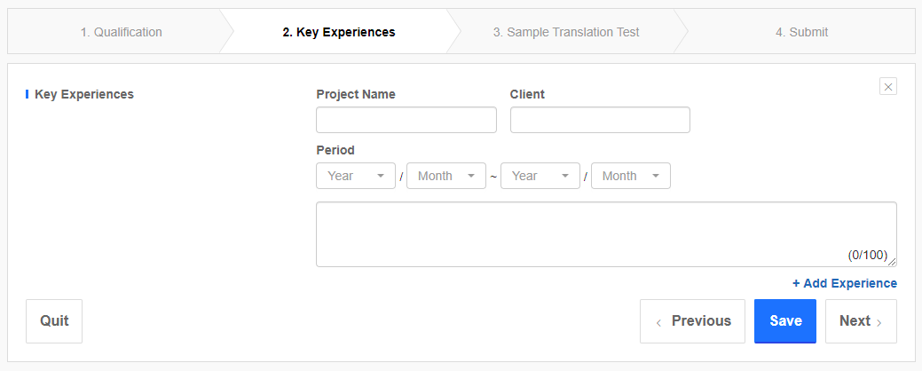Focus the Project Name field
The image size is (922, 371).
click(406, 120)
